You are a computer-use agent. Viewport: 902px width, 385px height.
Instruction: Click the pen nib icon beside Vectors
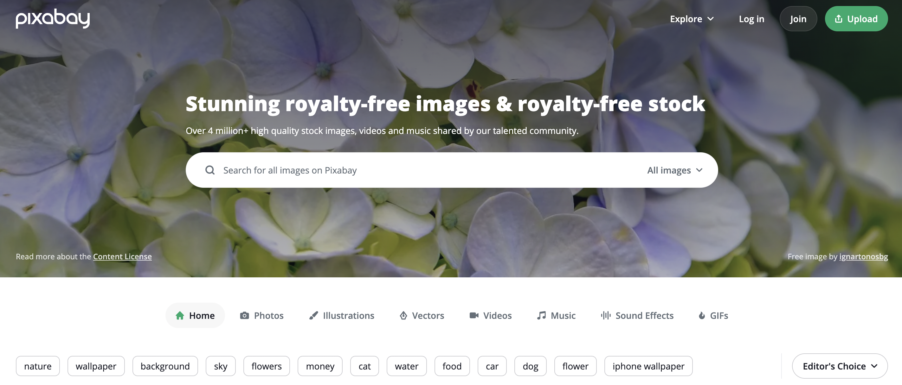(x=403, y=315)
